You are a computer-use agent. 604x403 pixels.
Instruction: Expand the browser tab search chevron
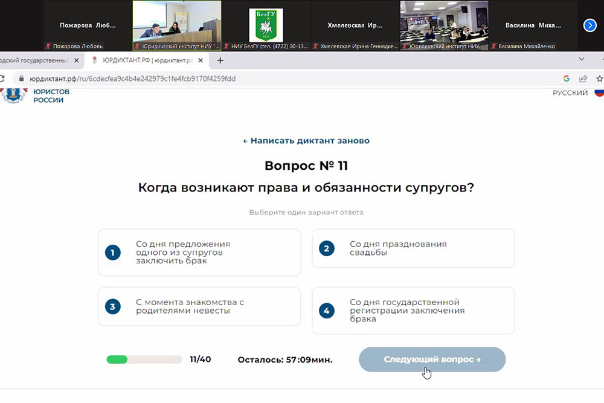coord(582,59)
